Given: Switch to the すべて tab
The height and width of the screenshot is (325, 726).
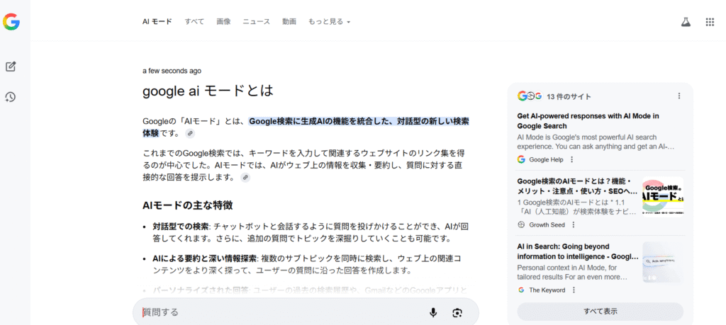Looking at the screenshot, I should pyautogui.click(x=194, y=21).
